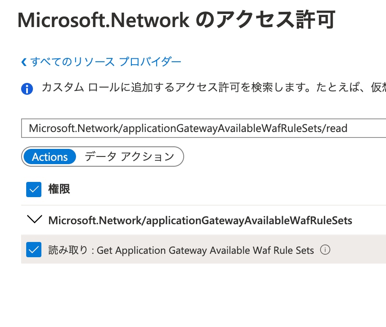Open the すべてのリソース プロバイダー link
Screen dimensions: 386x327
click(x=106, y=62)
